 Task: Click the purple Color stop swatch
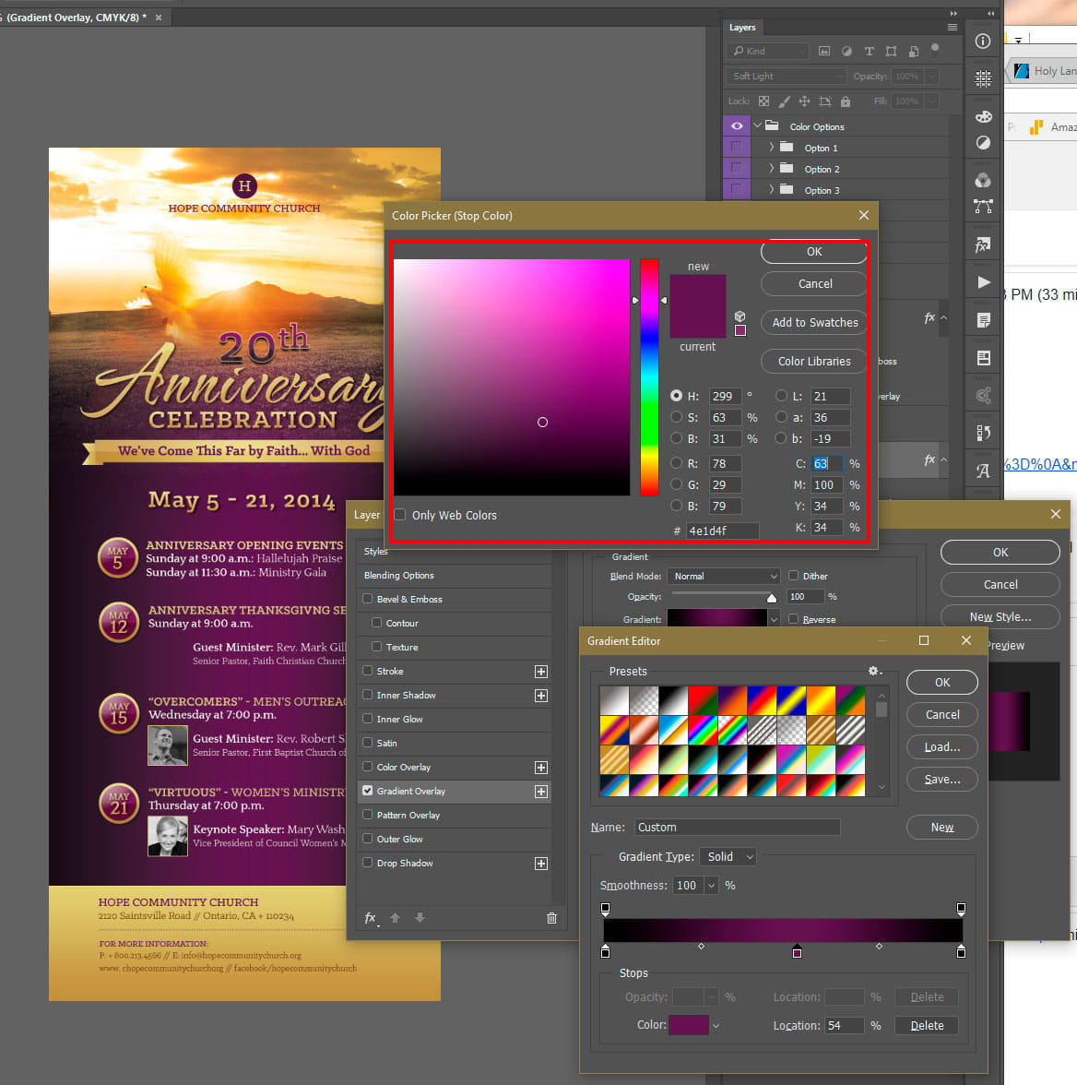pyautogui.click(x=688, y=1025)
